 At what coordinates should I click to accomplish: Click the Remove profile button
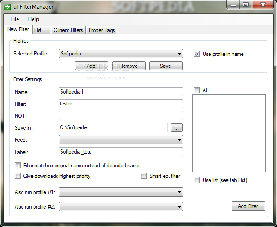pyautogui.click(x=129, y=66)
